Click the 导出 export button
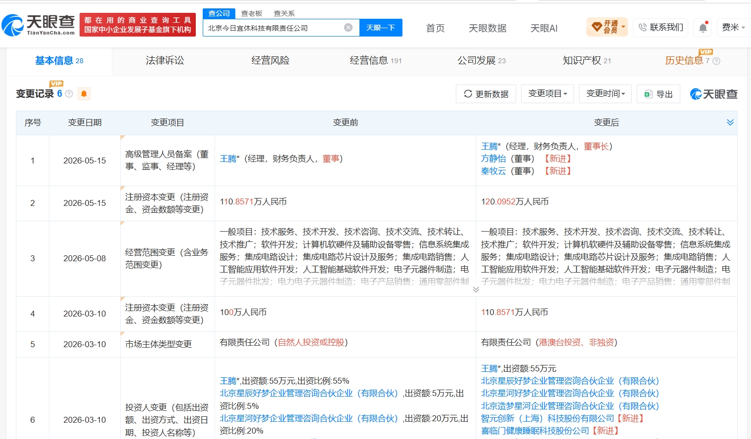 pos(659,94)
